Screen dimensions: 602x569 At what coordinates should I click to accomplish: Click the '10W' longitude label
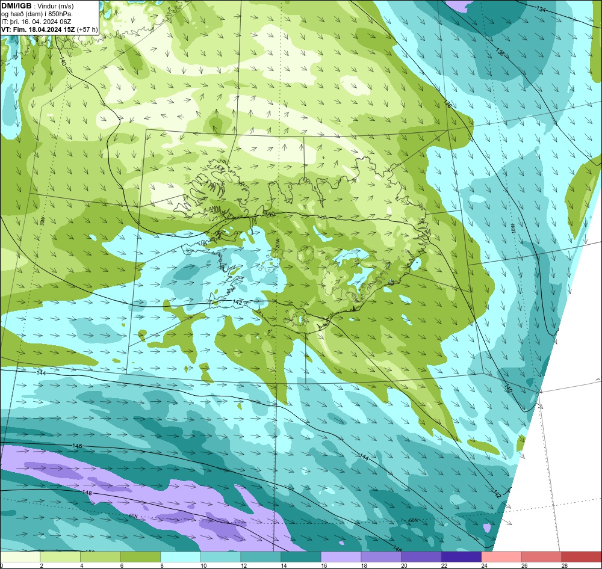tap(512, 229)
